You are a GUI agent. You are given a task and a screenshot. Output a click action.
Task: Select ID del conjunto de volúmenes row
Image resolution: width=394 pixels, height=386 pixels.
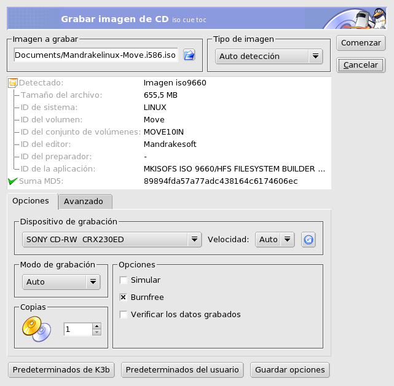pos(169,132)
